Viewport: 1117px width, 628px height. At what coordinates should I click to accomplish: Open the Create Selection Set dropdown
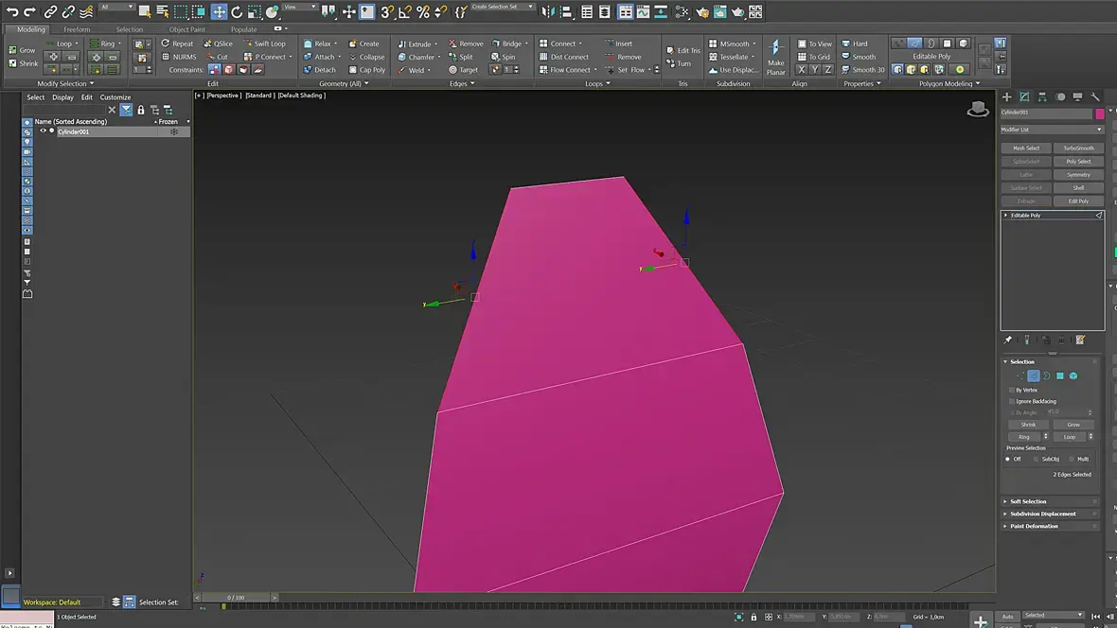pyautogui.click(x=502, y=7)
